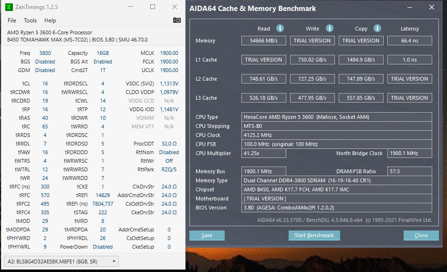Click the tCL 16 timing value
The width and height of the screenshot is (447, 272).
pos(45,84)
